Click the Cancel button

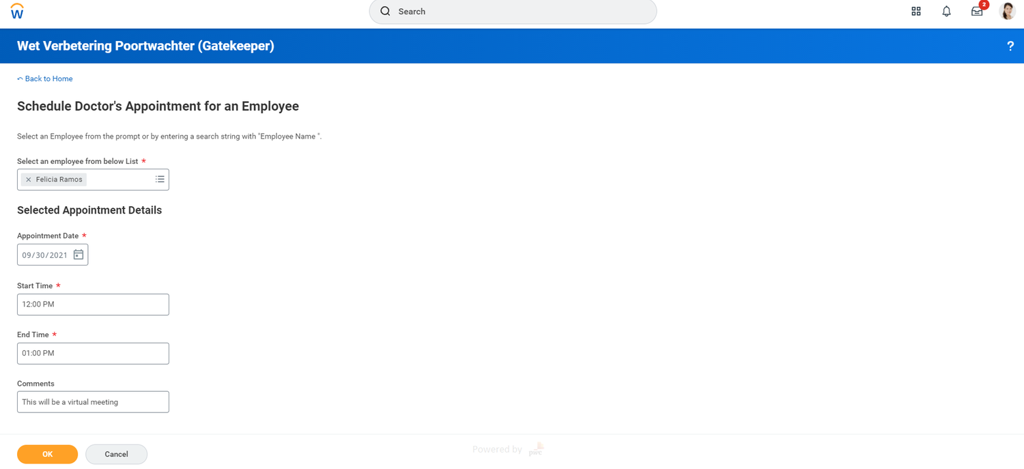pyautogui.click(x=116, y=453)
